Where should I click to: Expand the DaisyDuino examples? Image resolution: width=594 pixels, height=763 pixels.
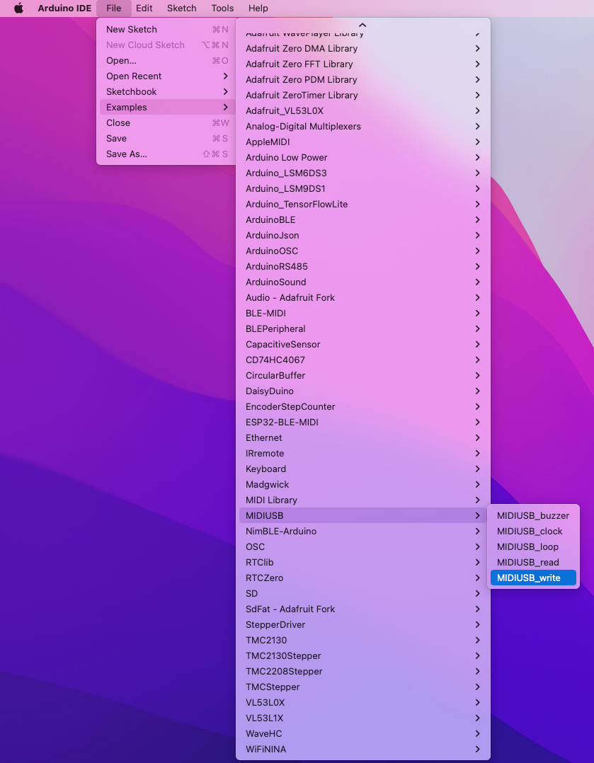[x=362, y=391]
